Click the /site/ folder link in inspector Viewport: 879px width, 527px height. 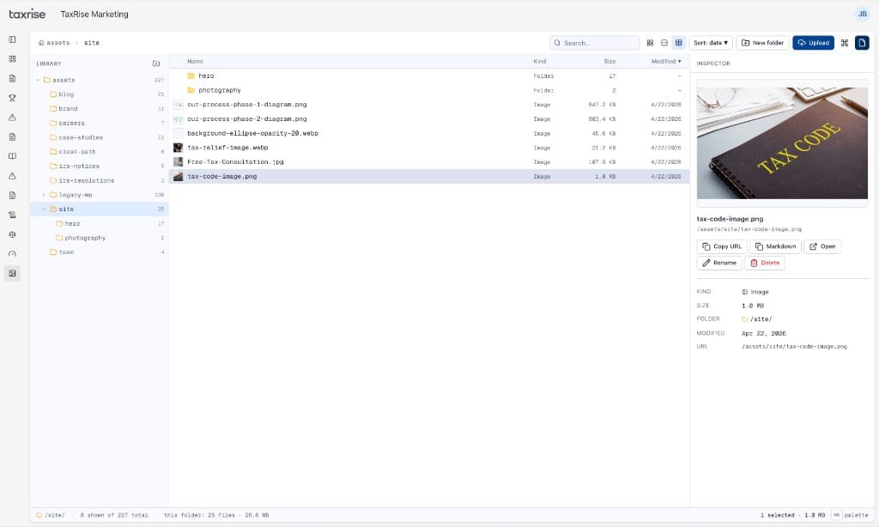point(757,319)
